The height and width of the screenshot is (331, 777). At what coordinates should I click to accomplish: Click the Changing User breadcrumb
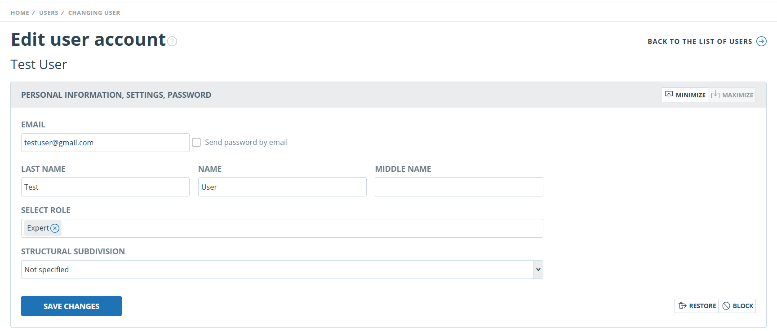pyautogui.click(x=94, y=13)
